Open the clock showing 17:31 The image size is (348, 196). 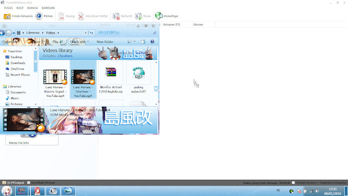click(332, 191)
